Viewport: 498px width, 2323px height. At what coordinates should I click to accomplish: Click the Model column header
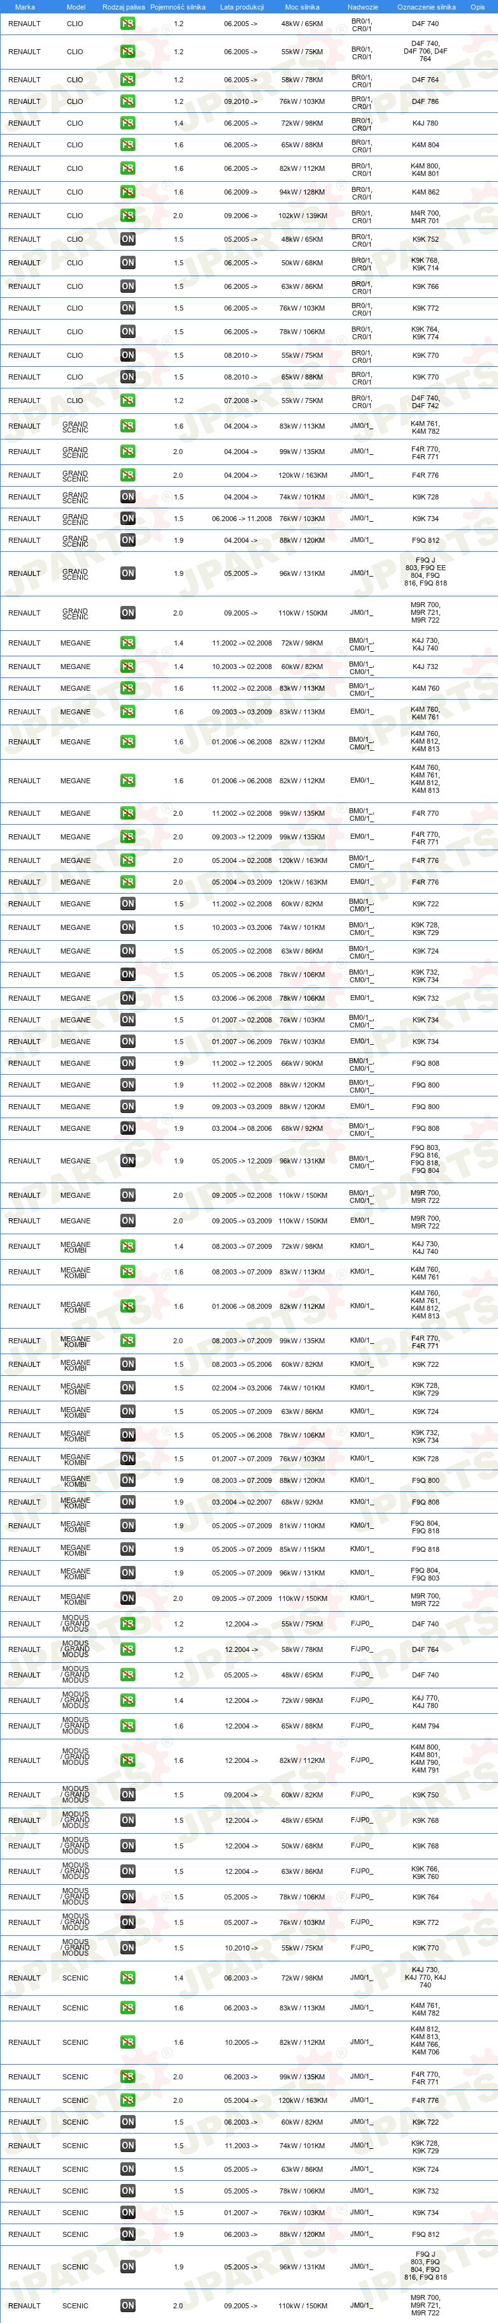pyautogui.click(x=76, y=7)
